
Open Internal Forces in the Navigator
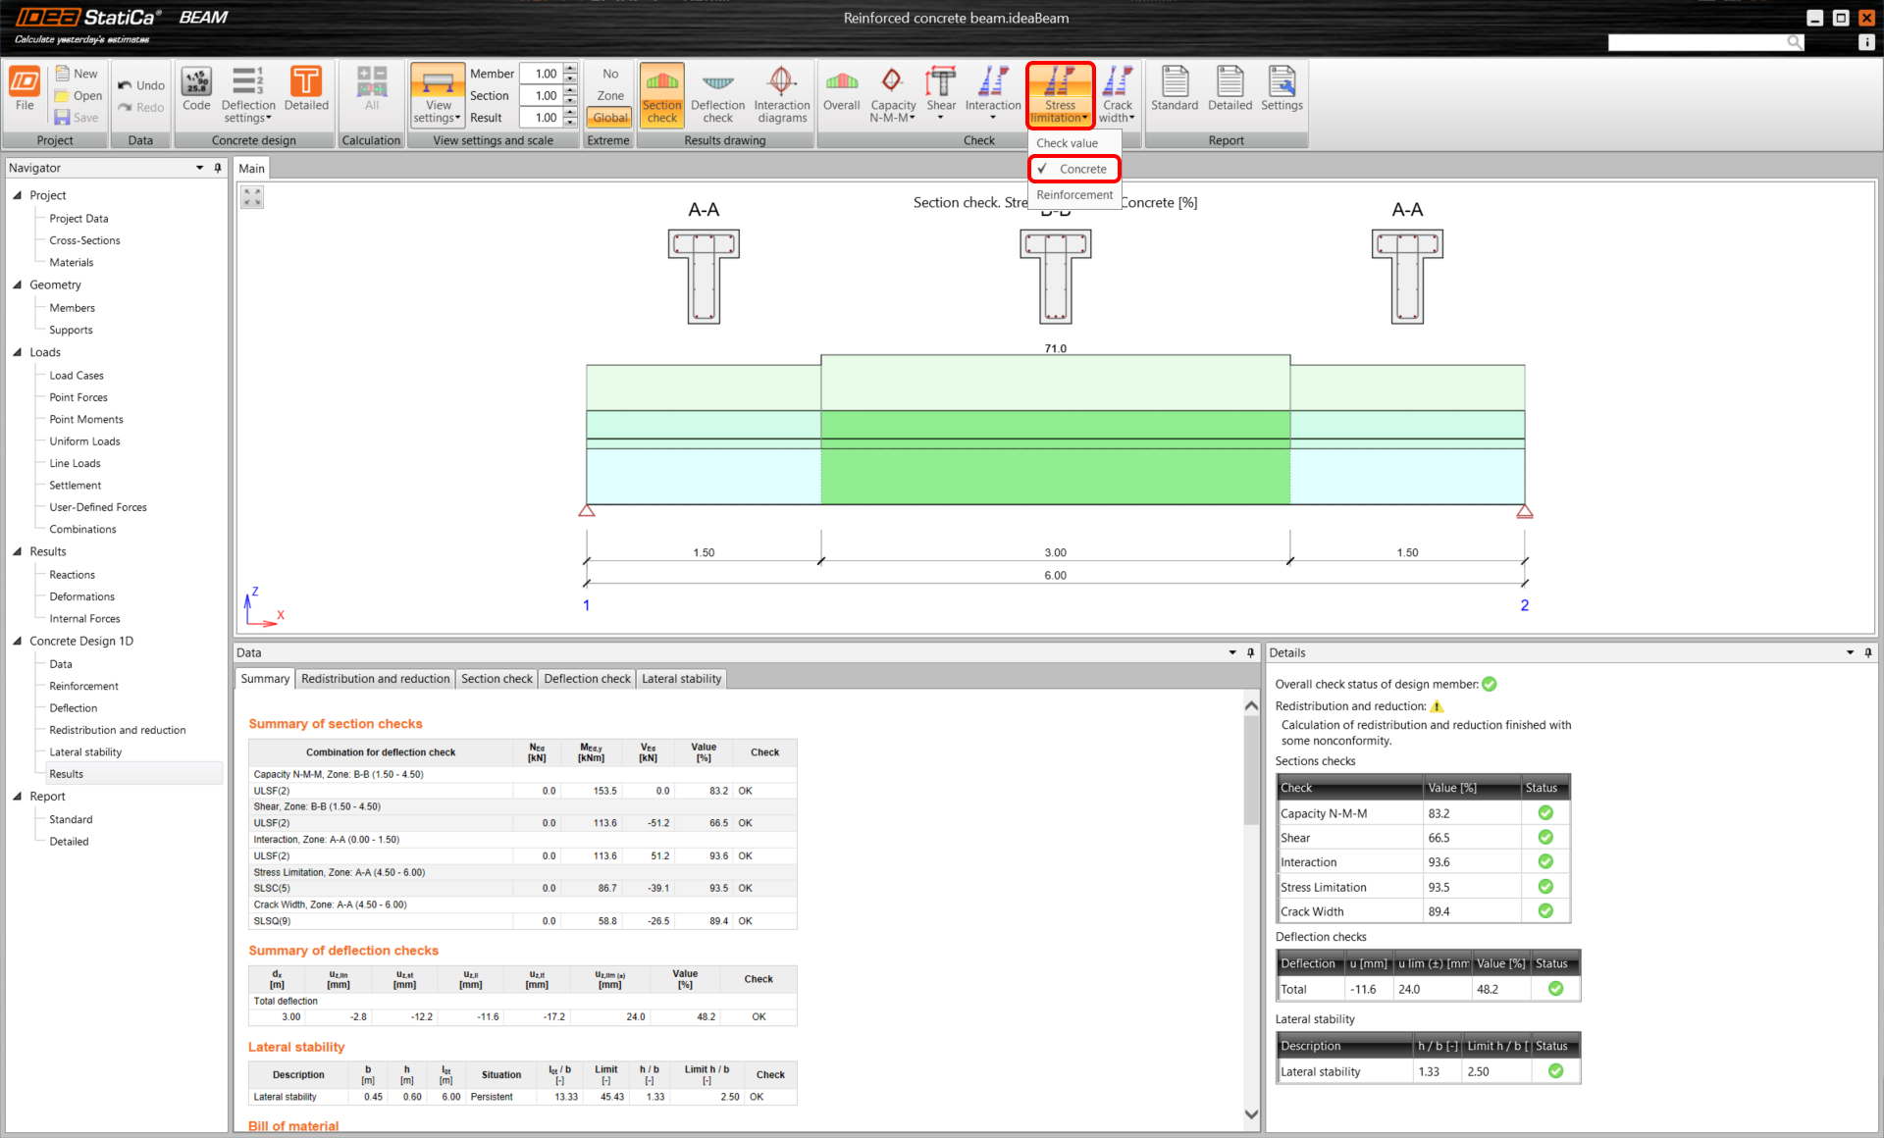point(84,619)
